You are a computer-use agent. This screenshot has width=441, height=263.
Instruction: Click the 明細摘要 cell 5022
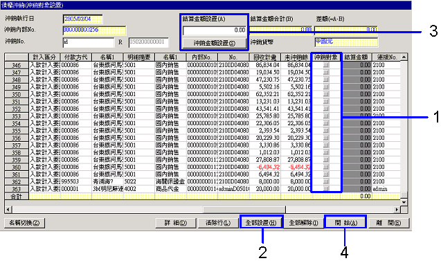click(x=130, y=181)
